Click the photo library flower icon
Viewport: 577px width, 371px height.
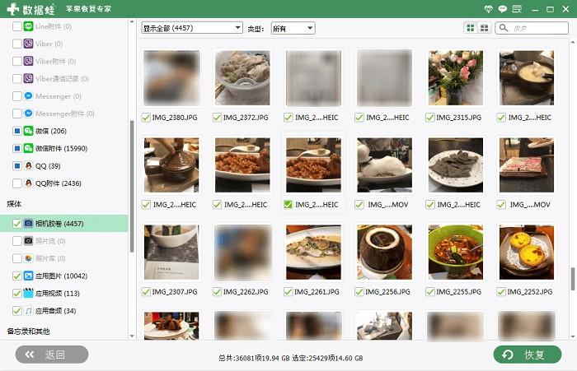[x=28, y=258]
